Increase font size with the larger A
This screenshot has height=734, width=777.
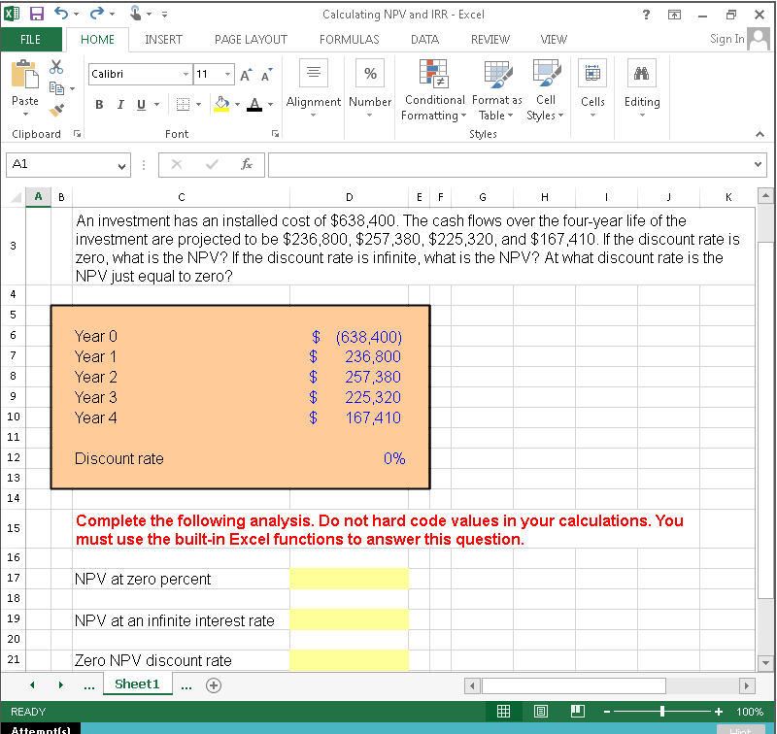click(247, 76)
